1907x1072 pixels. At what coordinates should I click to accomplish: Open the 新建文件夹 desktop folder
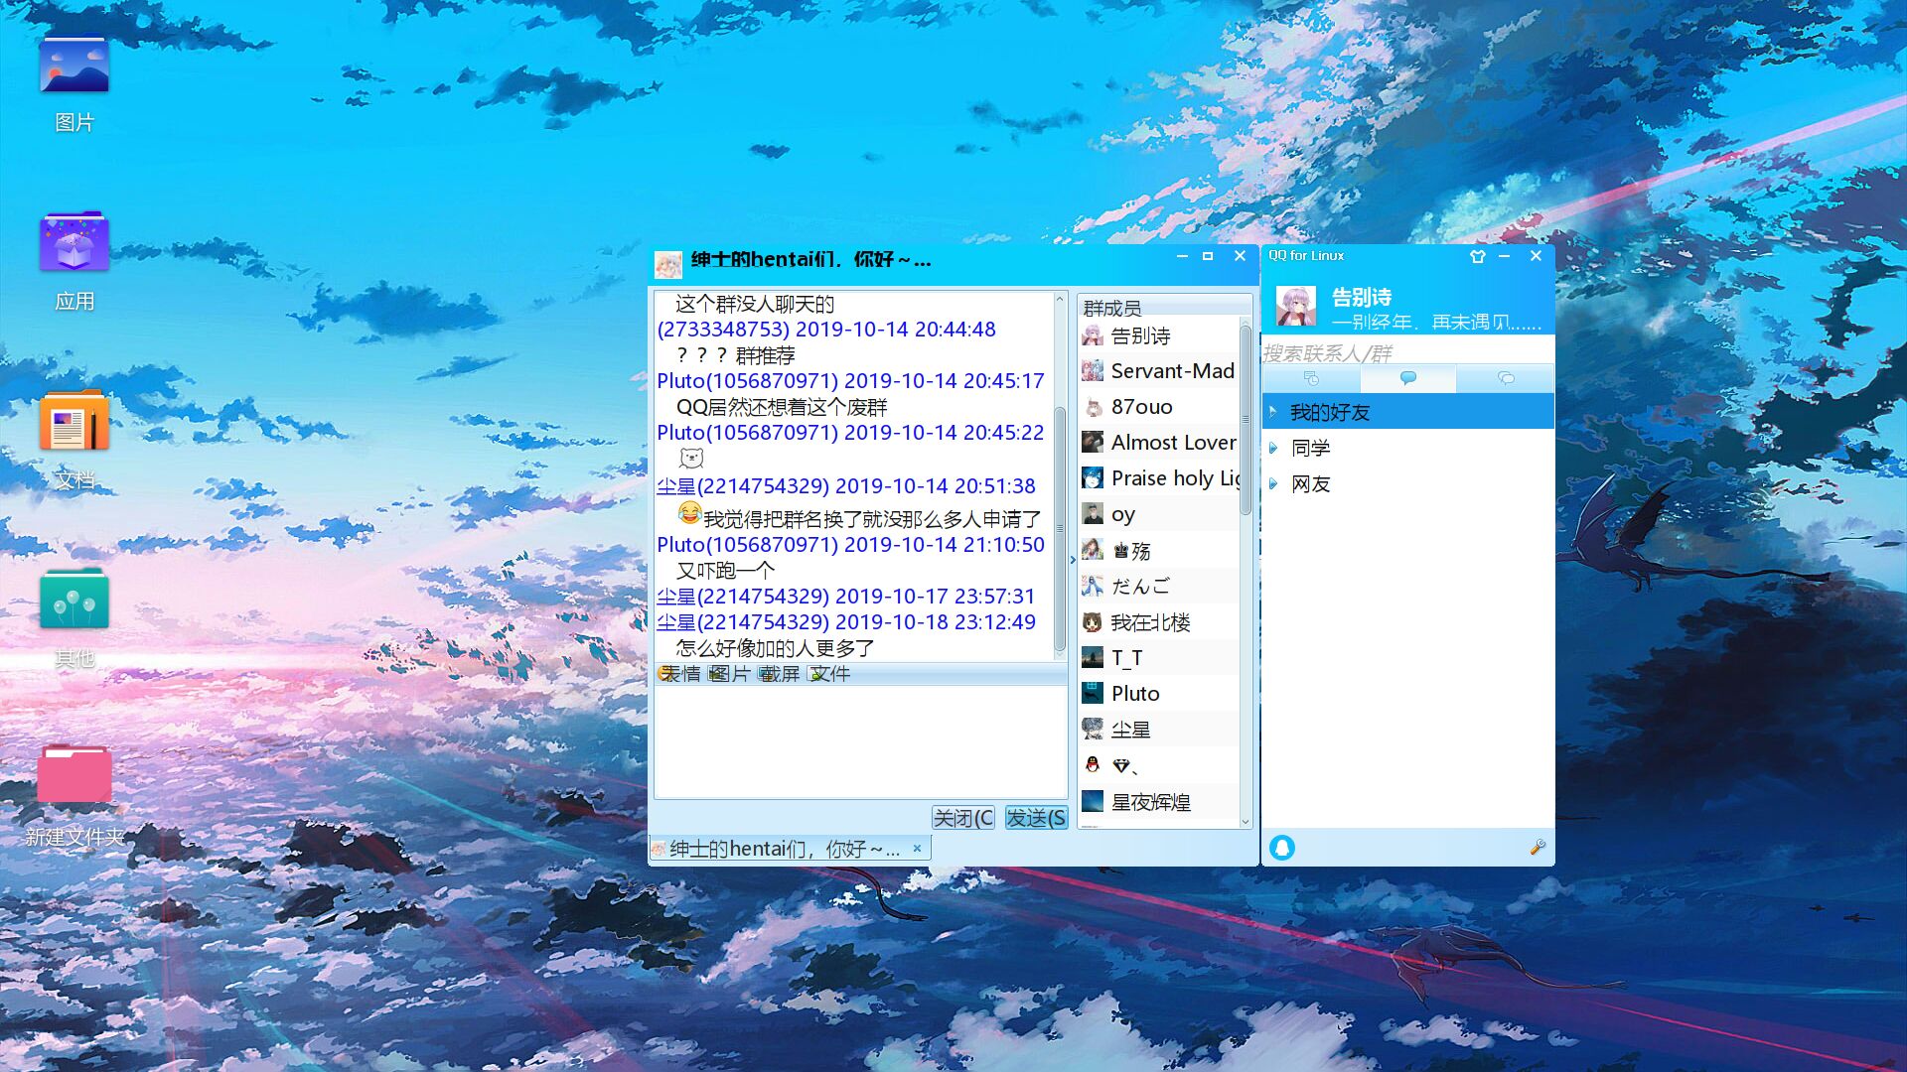(x=74, y=794)
